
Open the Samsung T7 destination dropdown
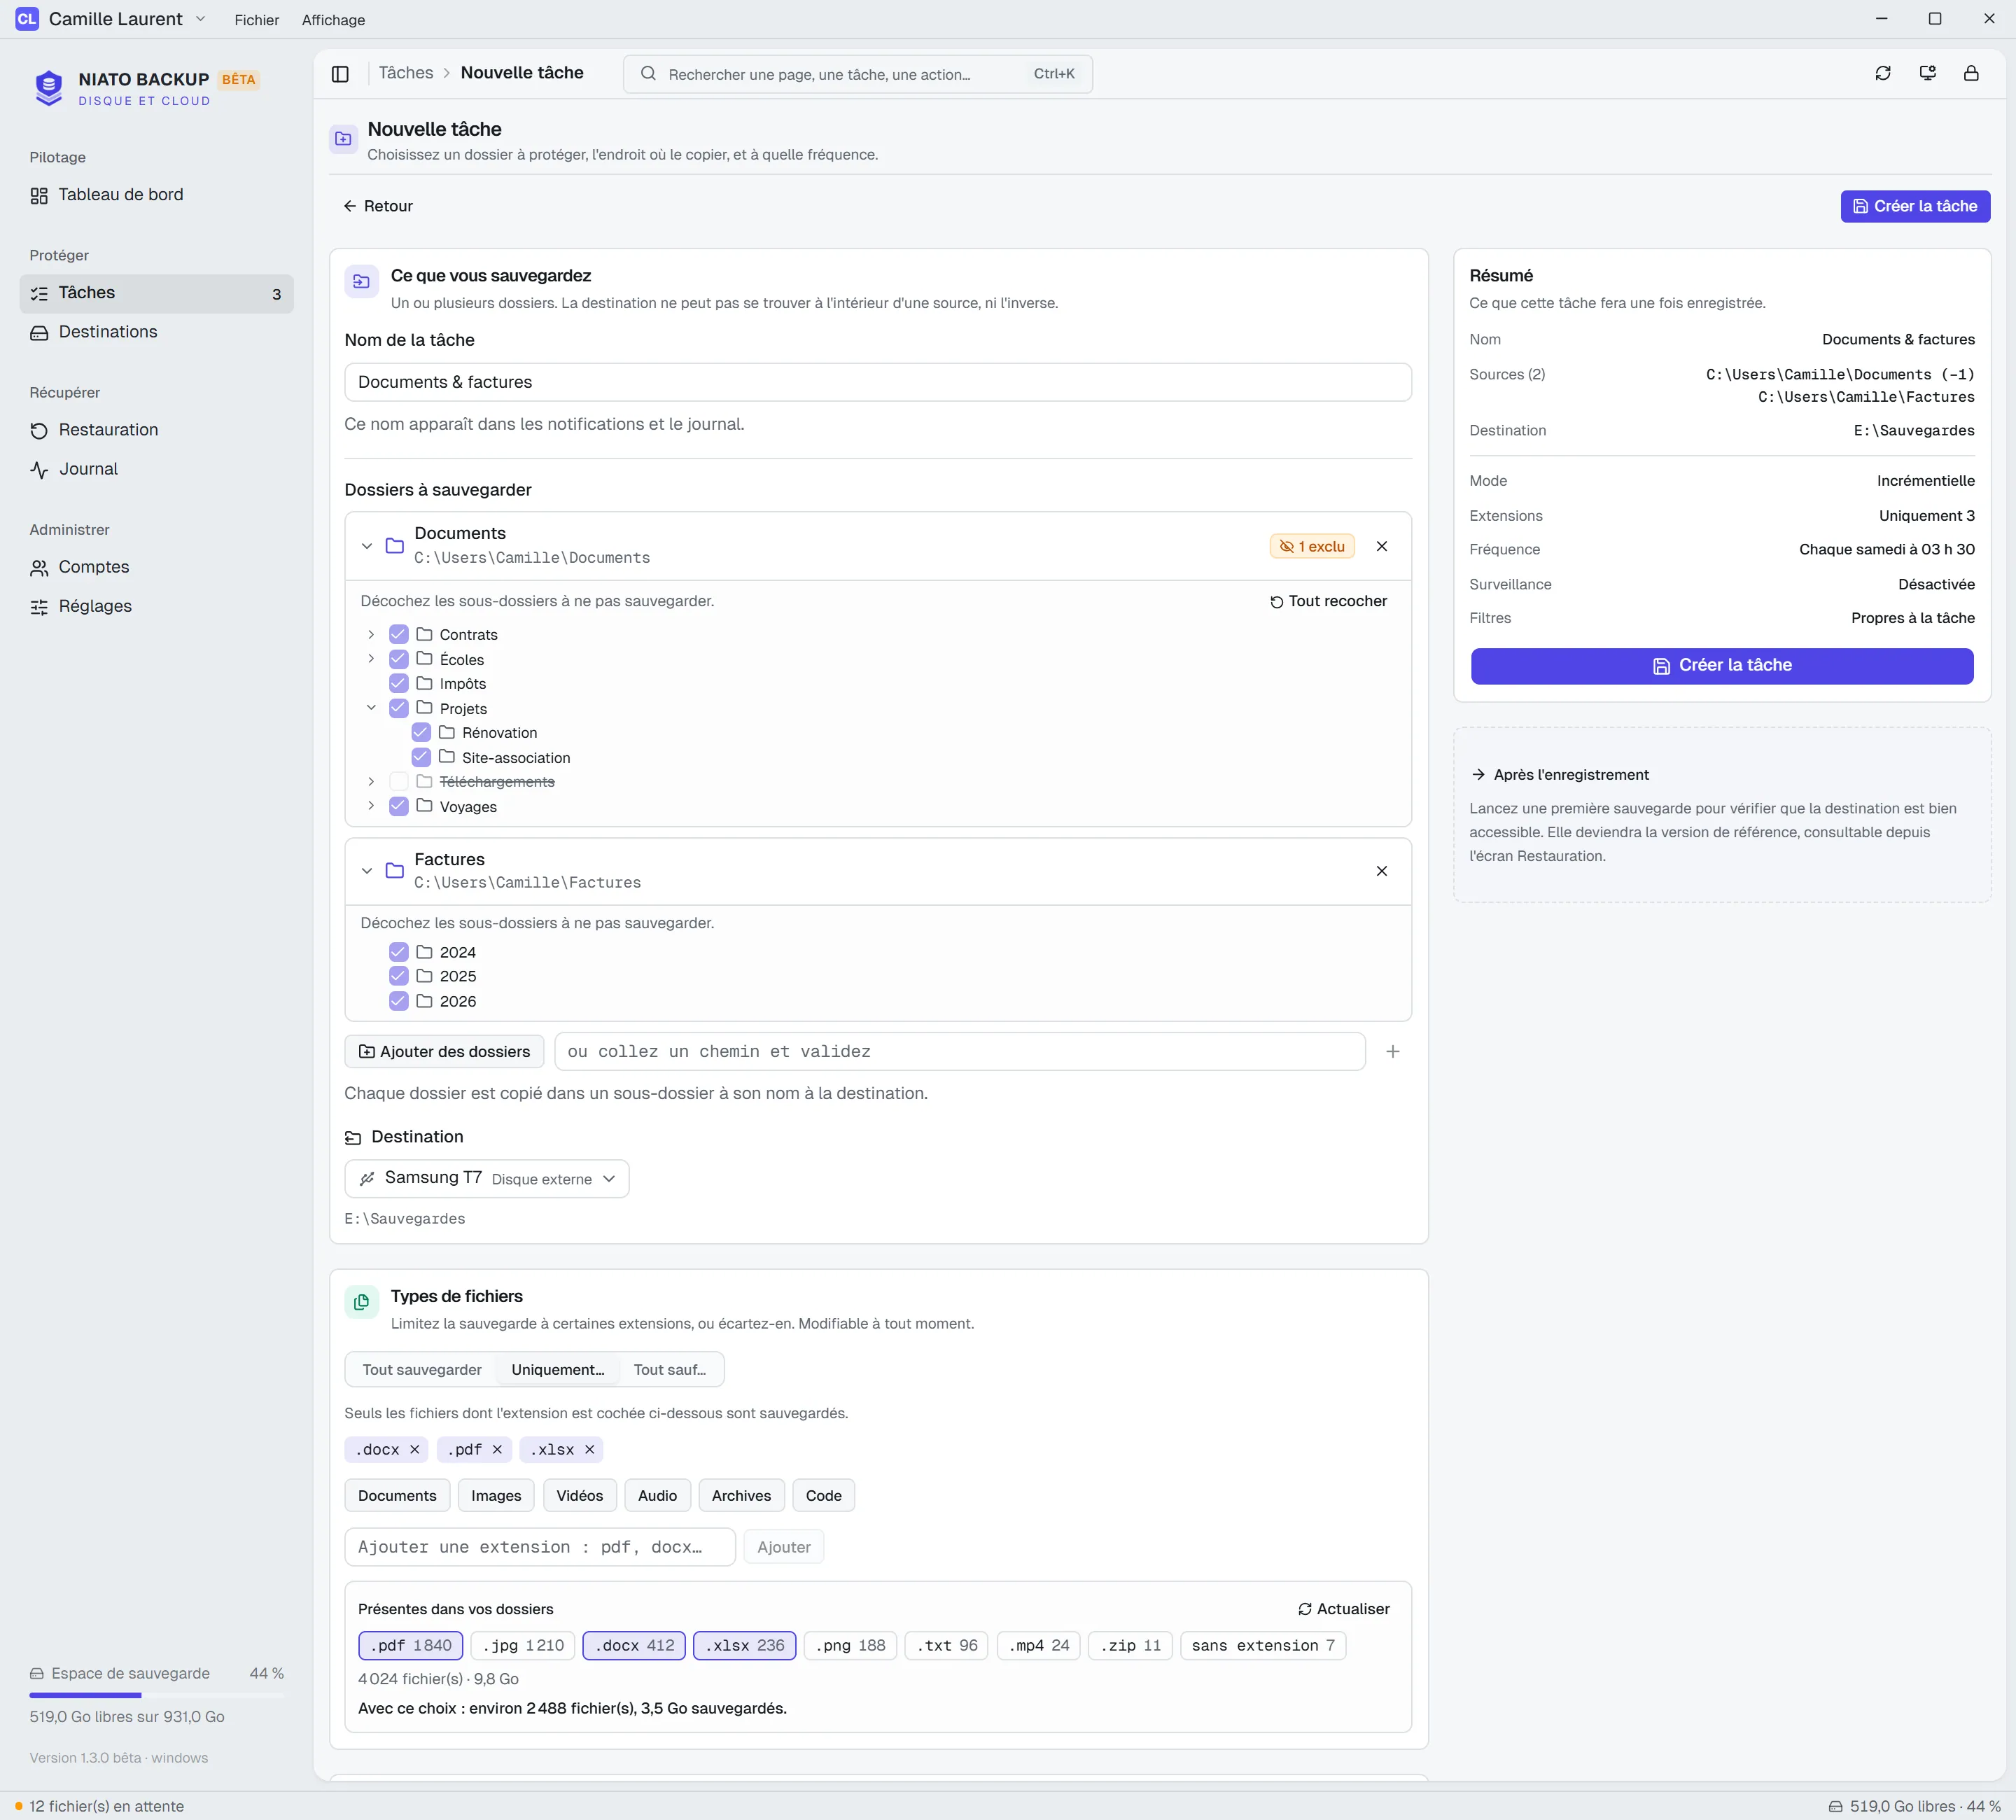[x=487, y=1178]
